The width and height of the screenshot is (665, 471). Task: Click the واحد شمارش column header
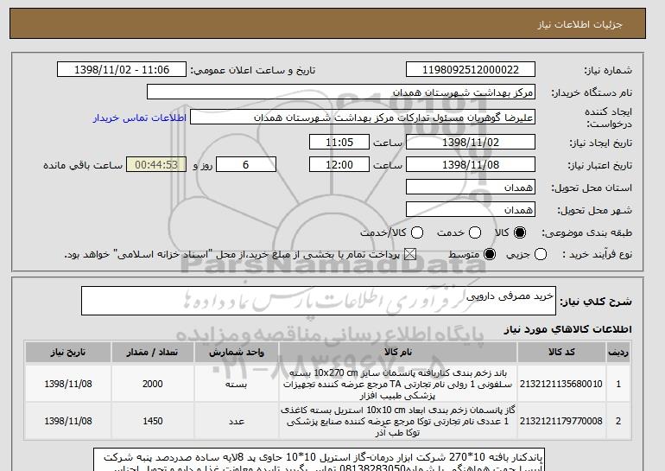(237, 353)
